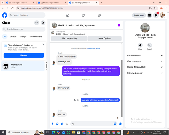Open the Facebook home logo

(5, 15)
